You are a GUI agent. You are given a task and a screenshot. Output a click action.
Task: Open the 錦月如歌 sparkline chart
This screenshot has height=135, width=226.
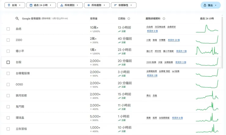(207, 95)
